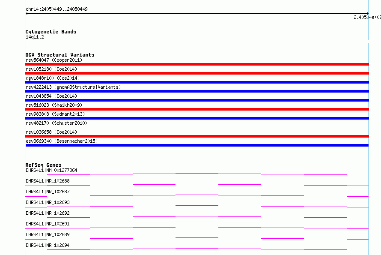Viewport: 381px width, 255px height.
Task: Open nsv983808 (Sudmant2013) variant label
Action: pyautogui.click(x=55, y=114)
